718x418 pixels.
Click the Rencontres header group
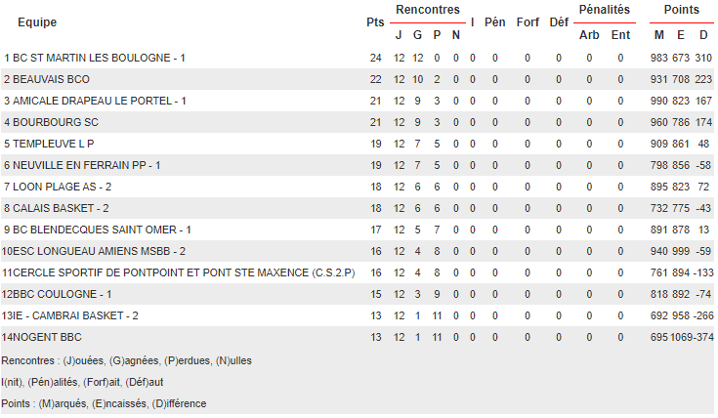tap(427, 9)
